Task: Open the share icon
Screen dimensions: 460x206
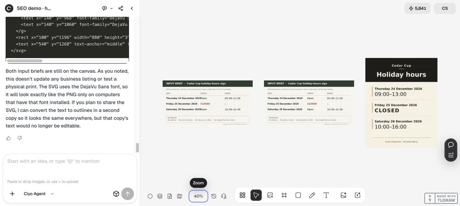Action: (121, 8)
